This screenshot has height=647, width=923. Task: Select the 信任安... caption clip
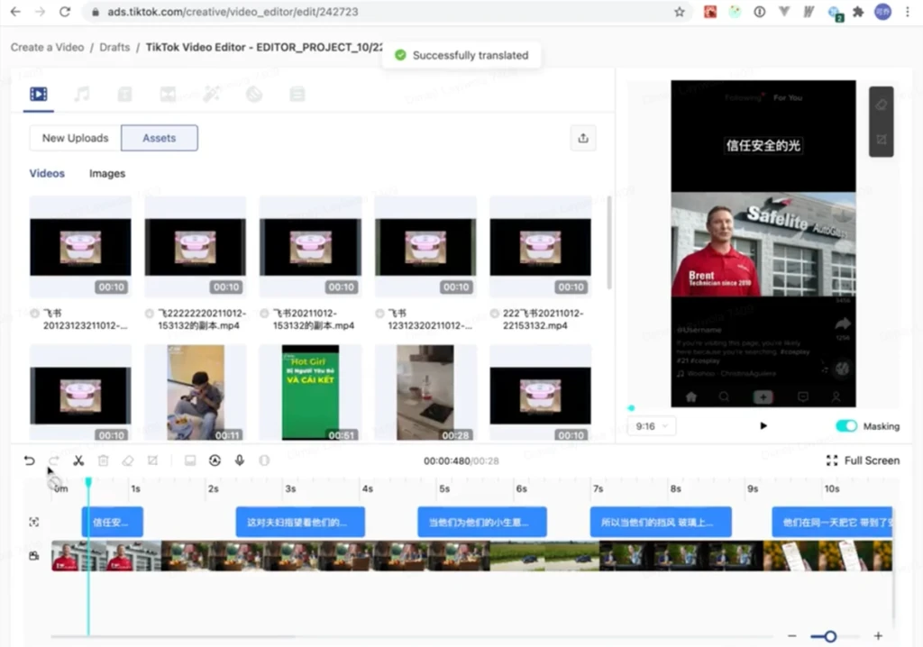[x=112, y=522]
